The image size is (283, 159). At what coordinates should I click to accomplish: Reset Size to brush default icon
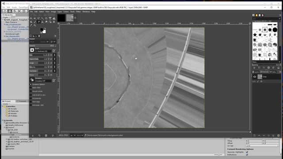coord(51,55)
